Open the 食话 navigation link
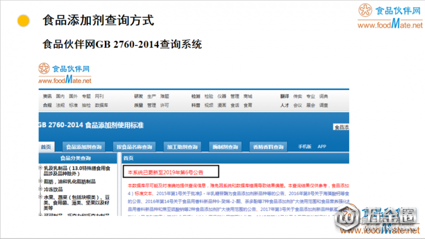 [235, 105]
